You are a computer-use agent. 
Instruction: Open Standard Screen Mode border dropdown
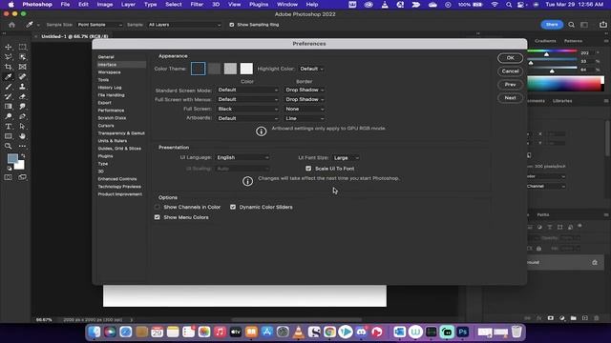click(305, 90)
